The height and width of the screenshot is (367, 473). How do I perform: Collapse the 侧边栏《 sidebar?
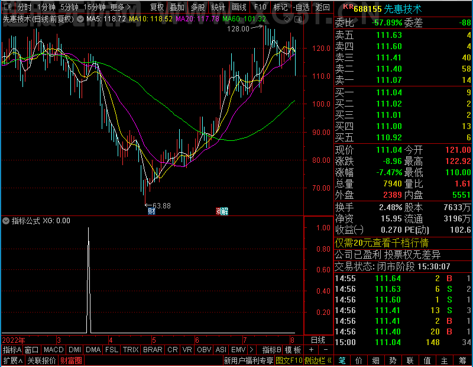[x=318, y=360]
